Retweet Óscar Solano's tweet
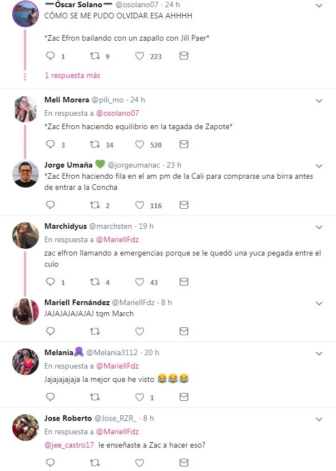Viewport: 336px width, 471px height. [95, 56]
